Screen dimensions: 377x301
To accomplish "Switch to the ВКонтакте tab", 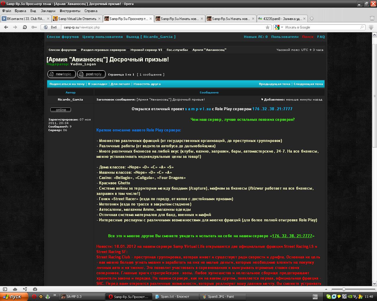I will coord(26,19).
